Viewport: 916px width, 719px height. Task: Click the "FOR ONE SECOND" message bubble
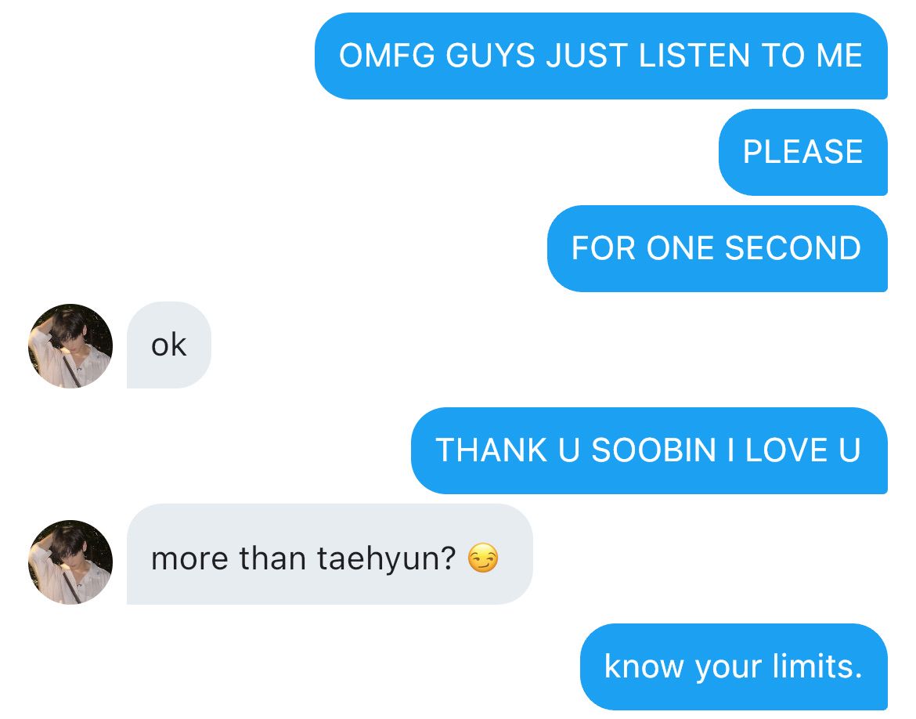click(717, 248)
